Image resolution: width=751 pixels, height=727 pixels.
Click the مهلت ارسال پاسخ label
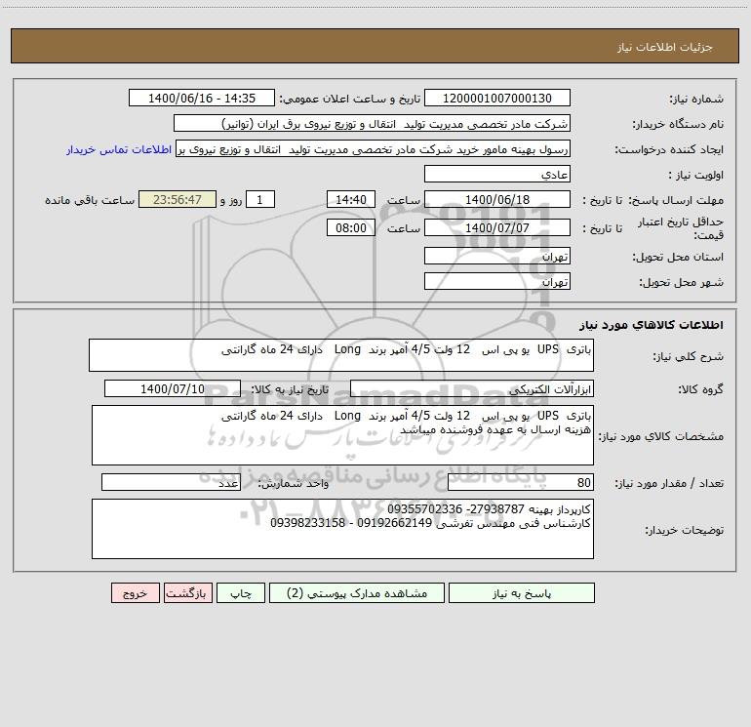[676, 200]
